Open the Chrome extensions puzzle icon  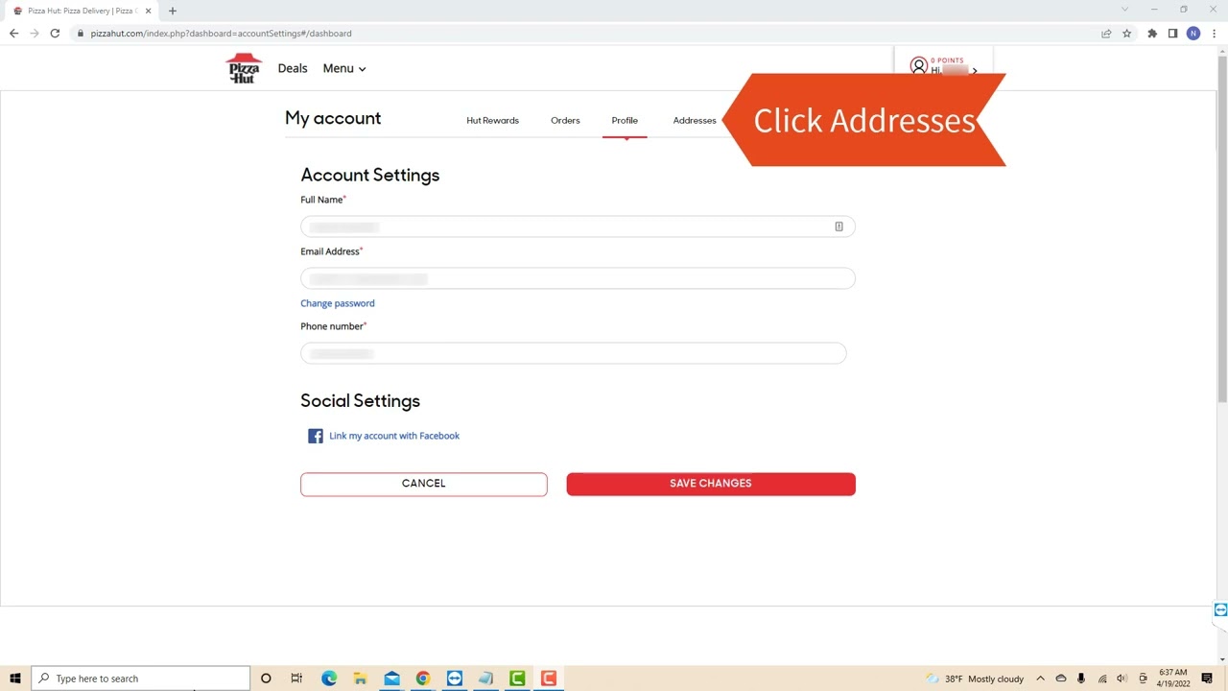click(x=1152, y=33)
